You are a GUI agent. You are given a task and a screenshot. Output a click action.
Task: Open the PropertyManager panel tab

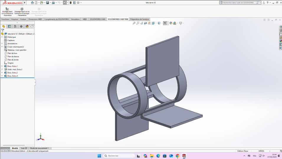pyautogui.click(x=9, y=27)
